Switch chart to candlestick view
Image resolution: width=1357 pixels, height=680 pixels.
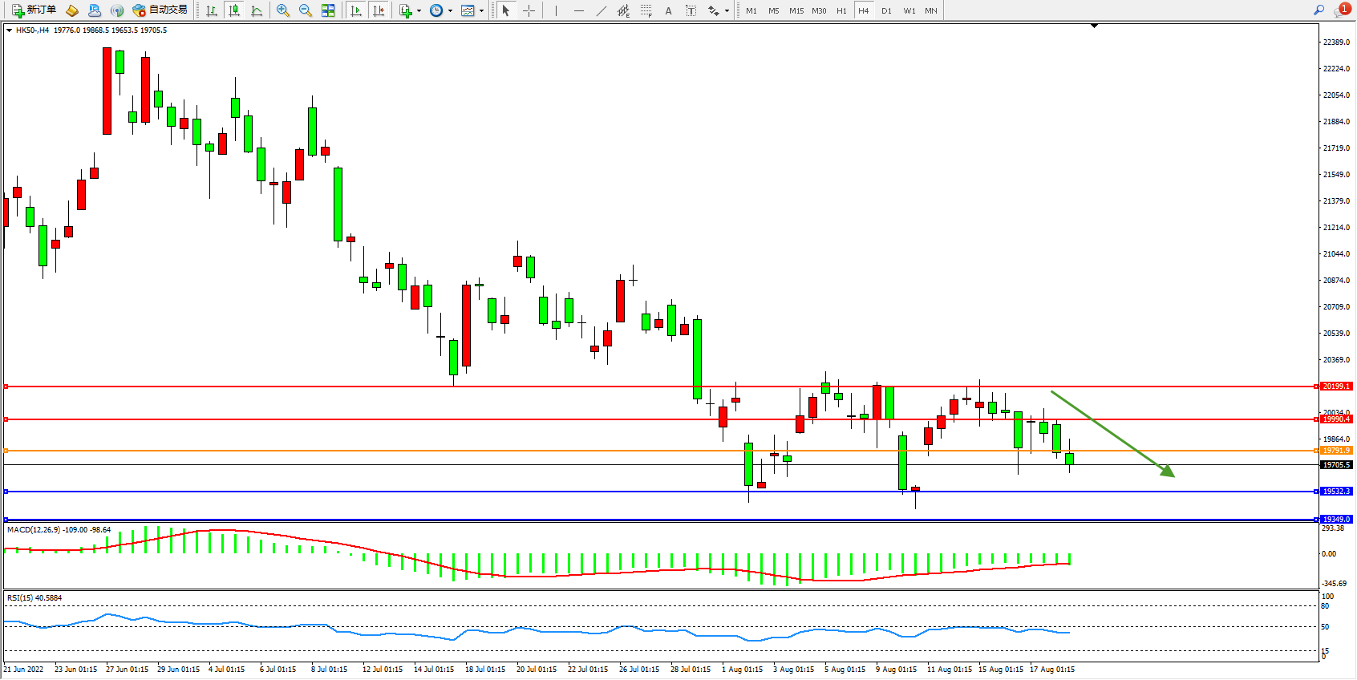point(234,10)
